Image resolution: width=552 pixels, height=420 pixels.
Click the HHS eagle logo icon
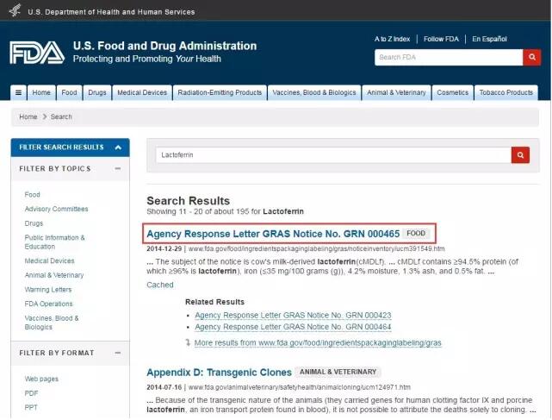[x=15, y=11]
